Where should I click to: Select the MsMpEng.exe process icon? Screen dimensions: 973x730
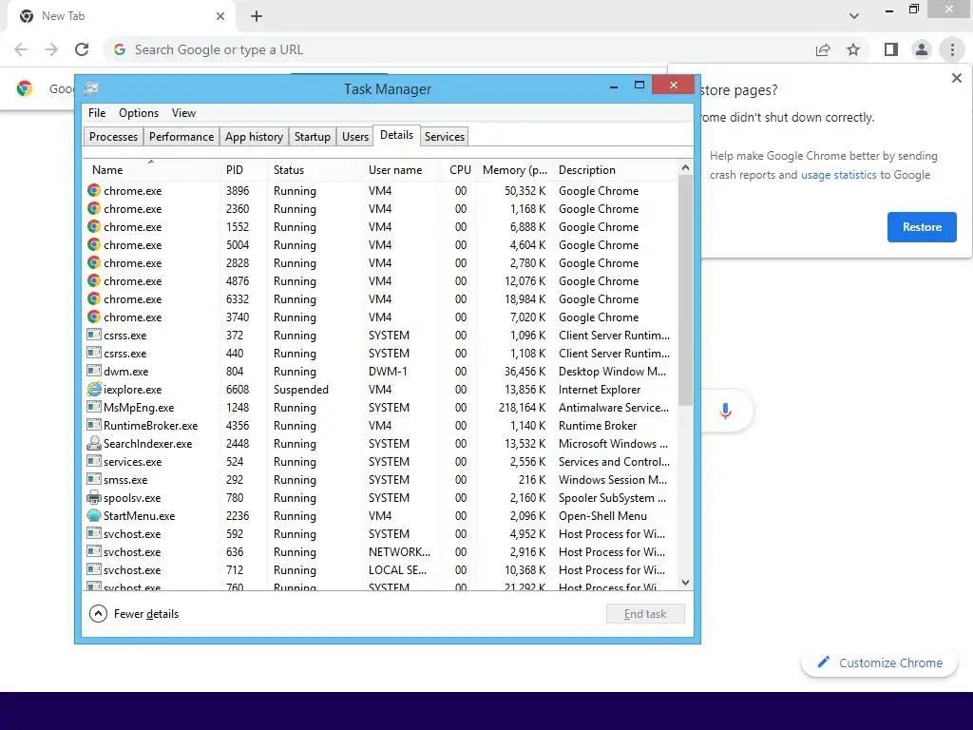(94, 407)
